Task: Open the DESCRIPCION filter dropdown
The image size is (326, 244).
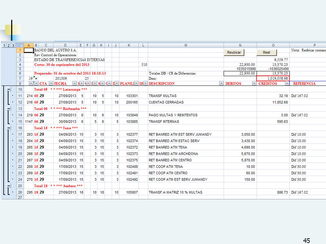Action: (x=221, y=83)
